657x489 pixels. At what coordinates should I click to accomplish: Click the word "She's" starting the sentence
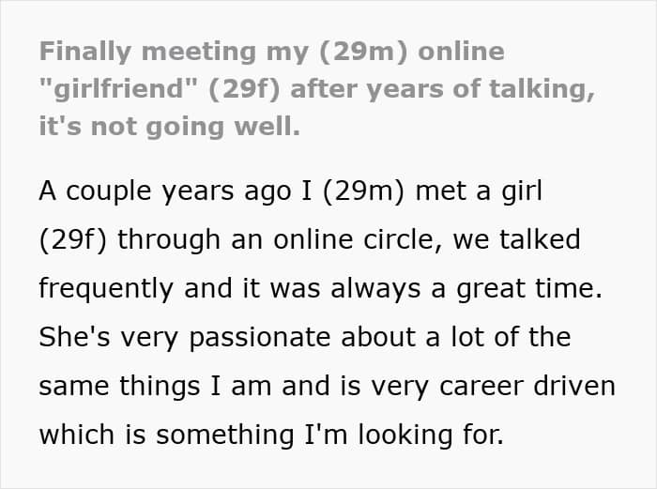pos(74,336)
